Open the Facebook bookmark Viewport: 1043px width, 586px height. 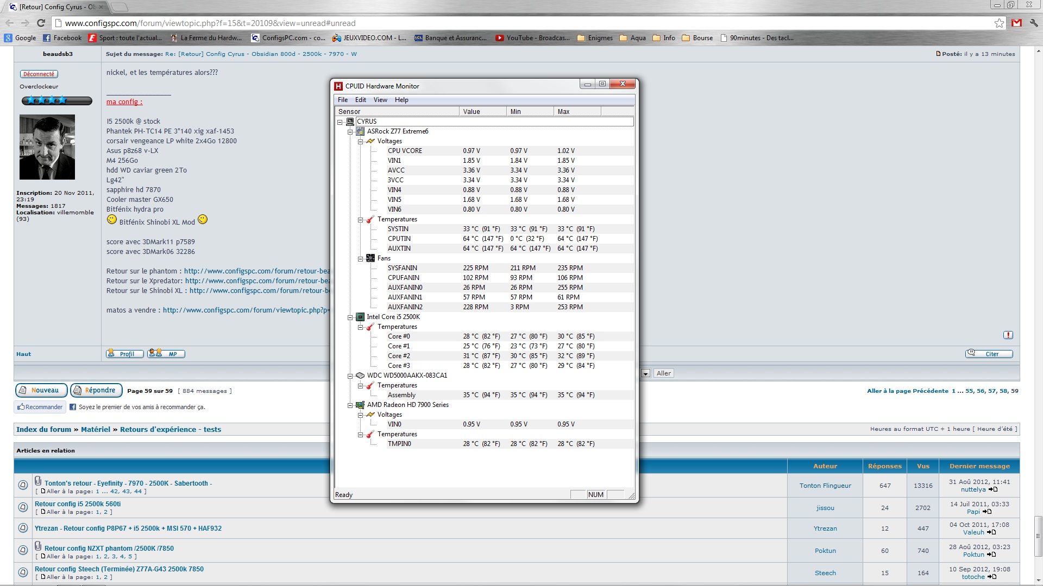62,38
